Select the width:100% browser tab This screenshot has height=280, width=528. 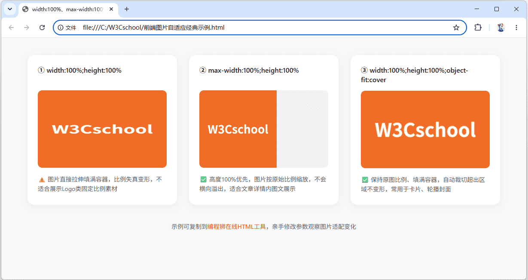(x=67, y=9)
